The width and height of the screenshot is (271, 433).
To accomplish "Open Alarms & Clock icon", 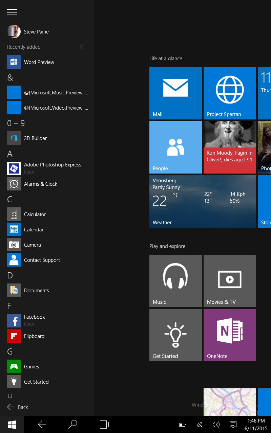I will pos(14,184).
